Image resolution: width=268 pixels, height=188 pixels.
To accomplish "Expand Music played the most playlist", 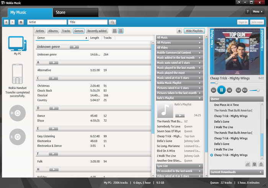I will point(180,73).
